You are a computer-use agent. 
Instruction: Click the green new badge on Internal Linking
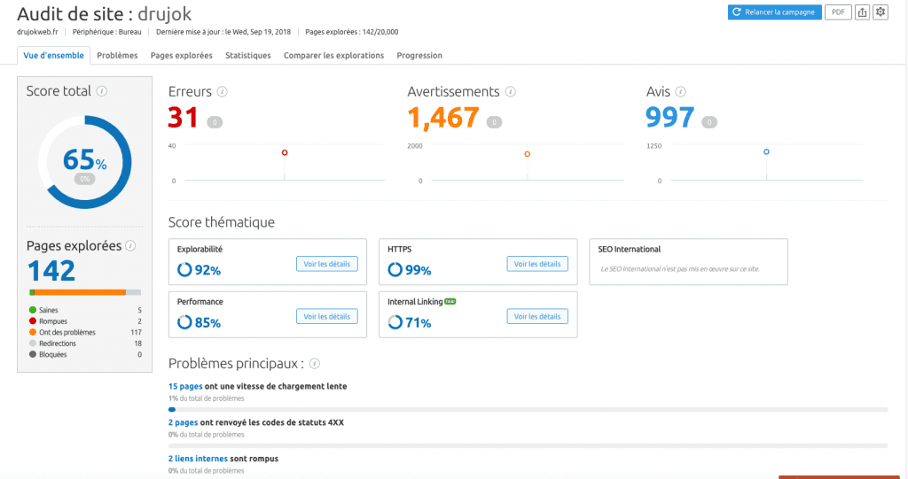[450, 301]
